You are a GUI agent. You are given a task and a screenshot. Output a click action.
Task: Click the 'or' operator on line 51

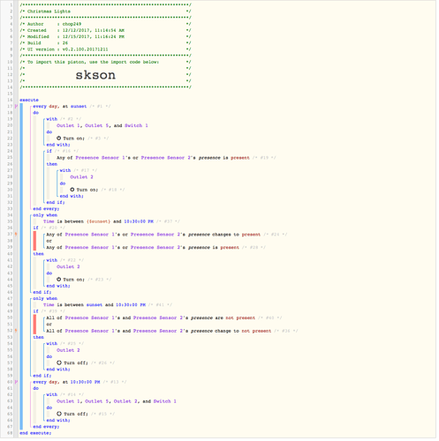coord(49,325)
